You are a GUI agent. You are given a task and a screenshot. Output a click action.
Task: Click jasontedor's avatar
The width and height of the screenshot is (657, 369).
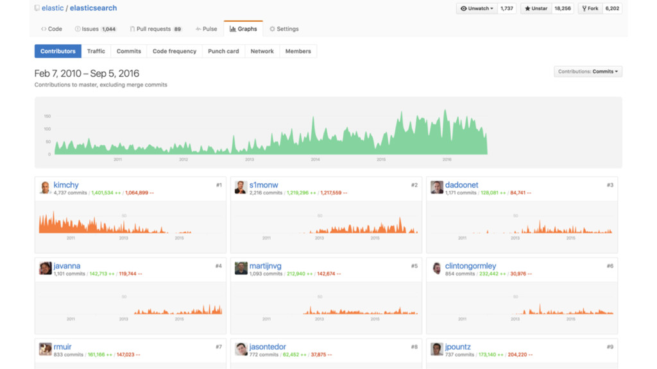click(x=241, y=349)
